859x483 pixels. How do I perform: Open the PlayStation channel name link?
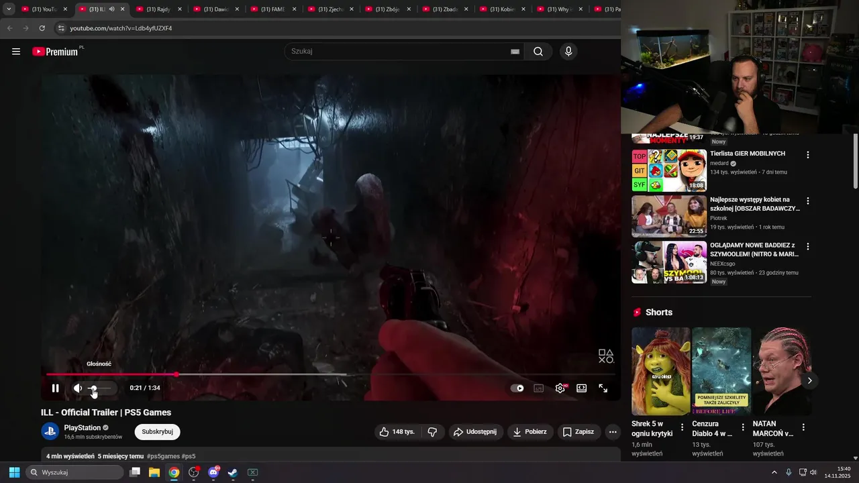(83, 427)
